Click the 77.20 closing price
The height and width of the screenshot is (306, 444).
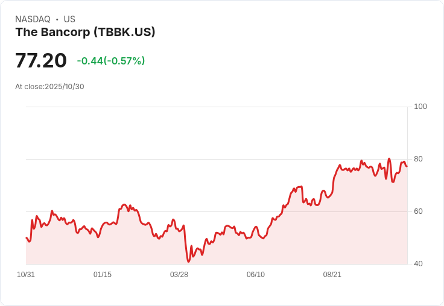pos(41,61)
